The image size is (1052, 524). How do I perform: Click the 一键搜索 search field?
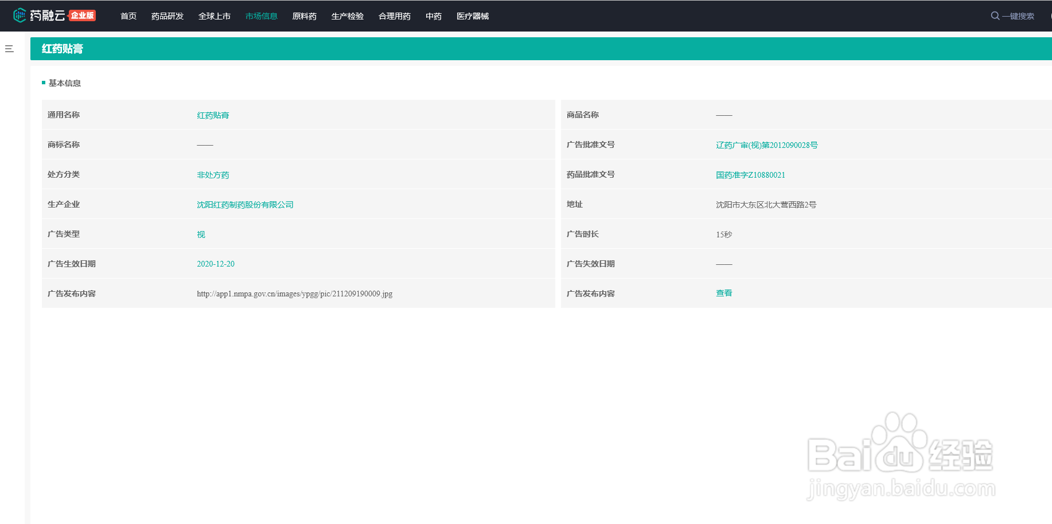1018,16
